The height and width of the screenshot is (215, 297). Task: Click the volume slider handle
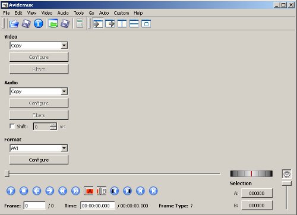click(287, 184)
